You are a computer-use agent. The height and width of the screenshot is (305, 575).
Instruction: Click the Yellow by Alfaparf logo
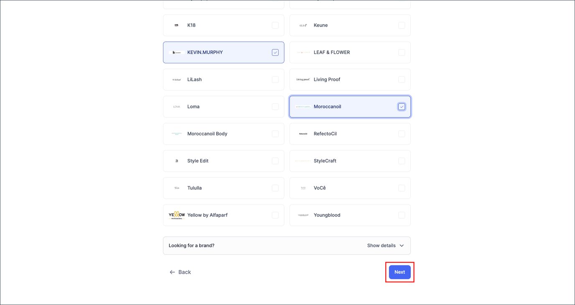[176, 215]
